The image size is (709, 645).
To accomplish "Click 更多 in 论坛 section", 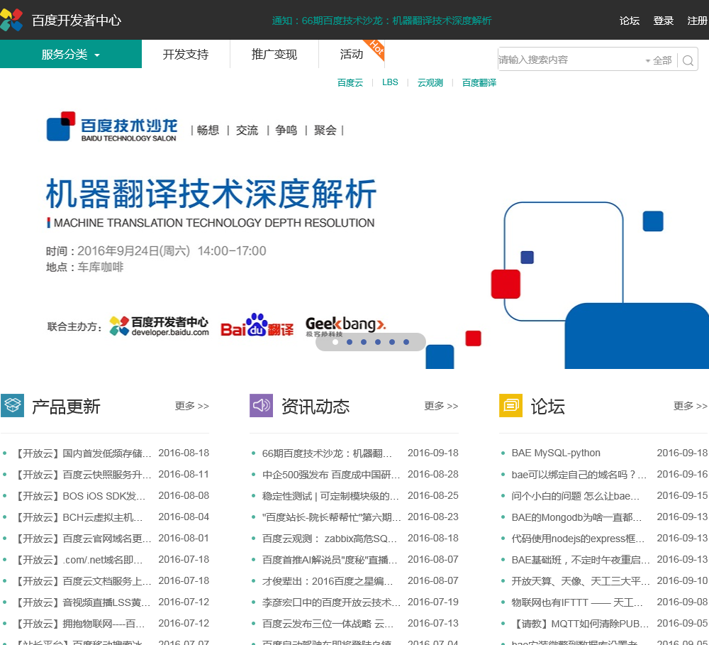I will [690, 406].
